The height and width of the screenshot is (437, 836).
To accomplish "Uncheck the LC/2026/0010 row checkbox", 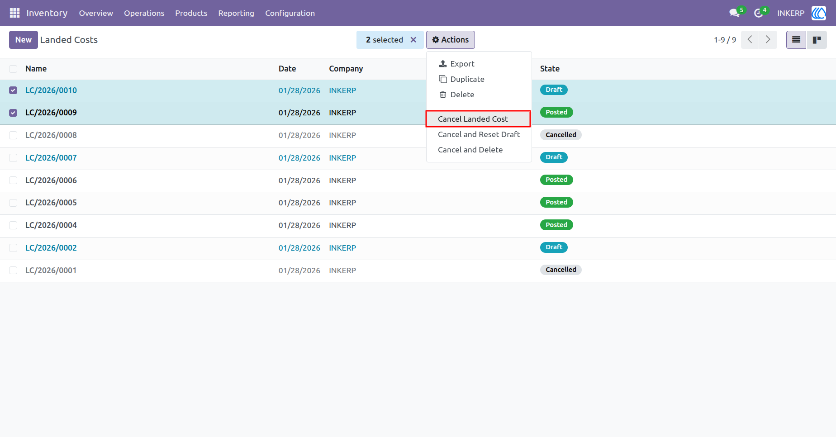I will 13,90.
